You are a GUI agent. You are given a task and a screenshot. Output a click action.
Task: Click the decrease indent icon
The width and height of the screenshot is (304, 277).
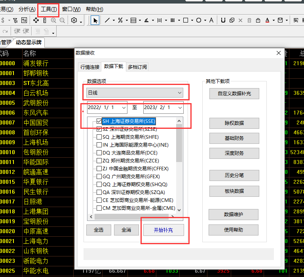pos(26,31)
